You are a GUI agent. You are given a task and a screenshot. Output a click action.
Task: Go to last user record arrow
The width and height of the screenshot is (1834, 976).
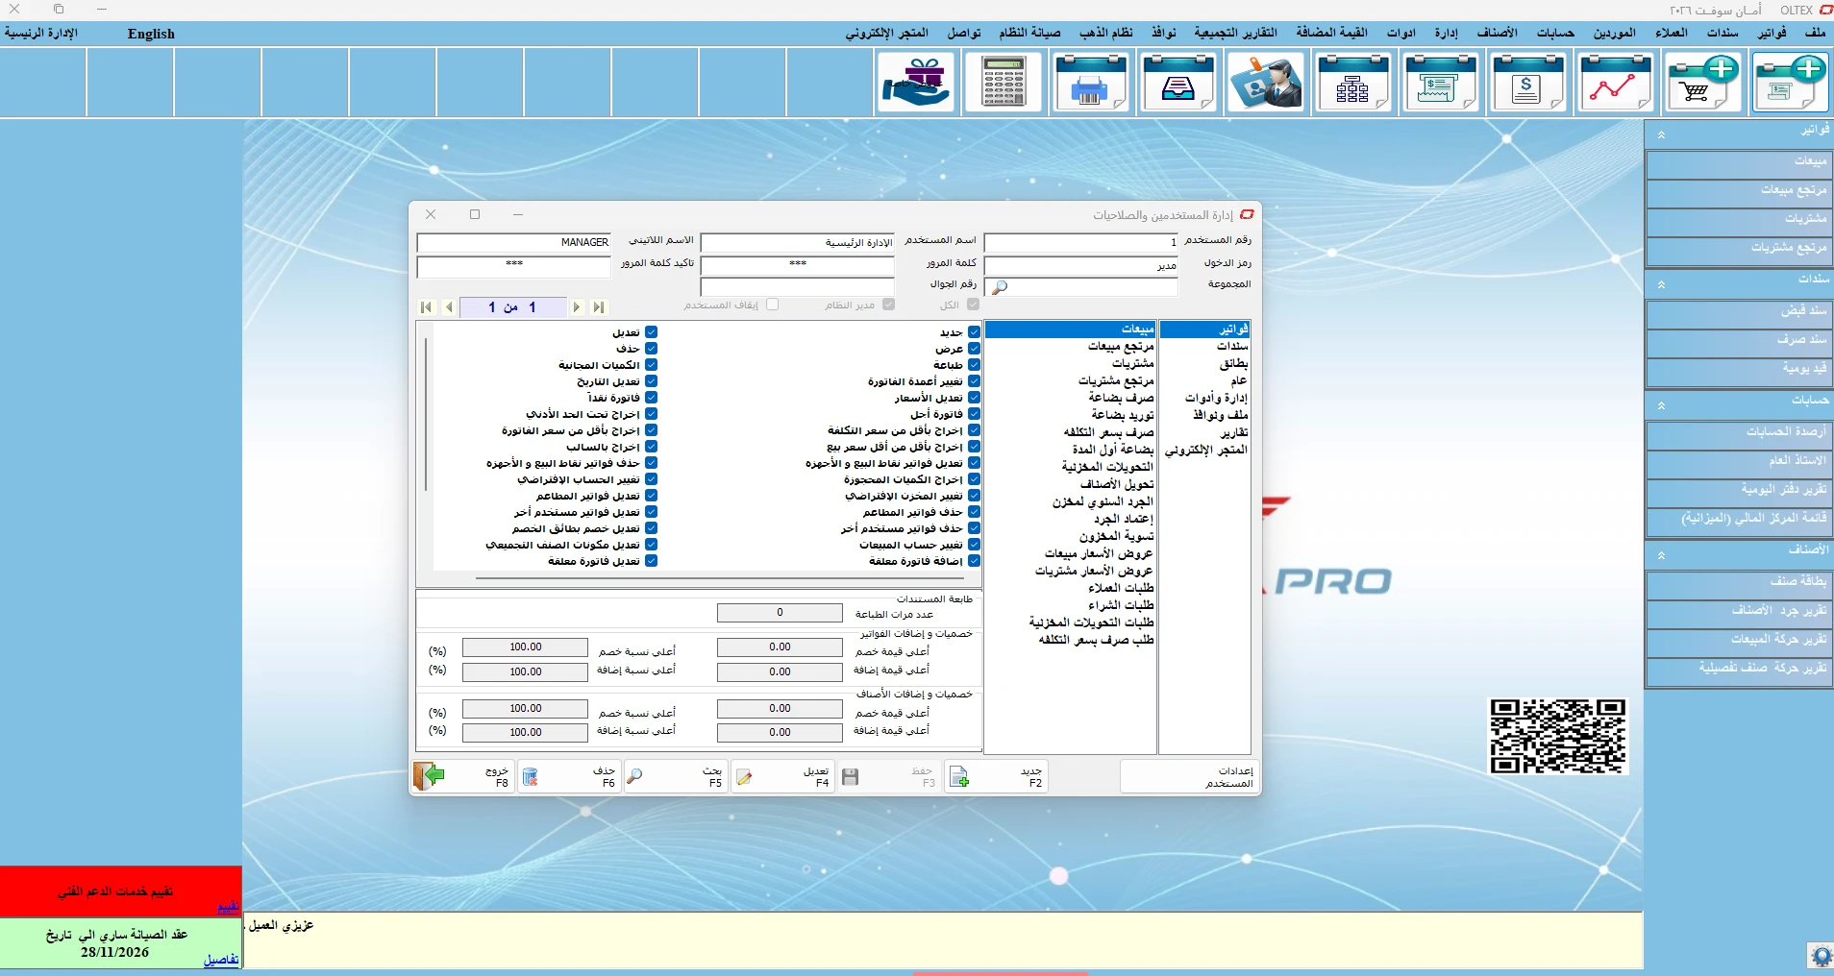point(599,307)
